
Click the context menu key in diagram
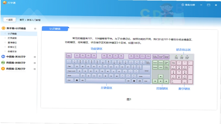click(140, 81)
